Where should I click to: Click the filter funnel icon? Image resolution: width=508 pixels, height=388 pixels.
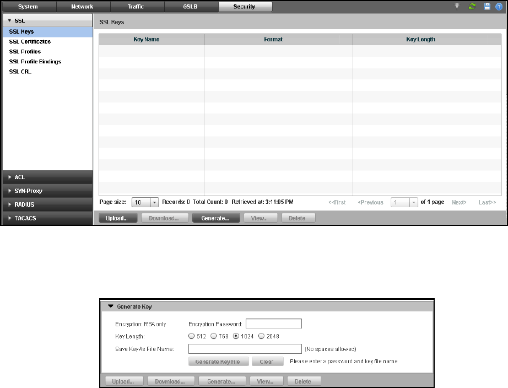457,7
